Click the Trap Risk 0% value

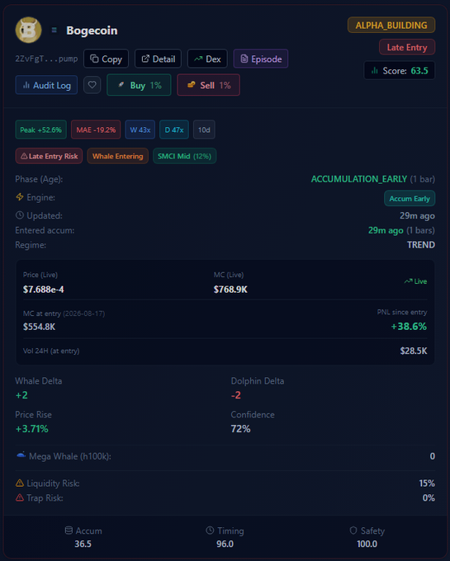pos(429,498)
